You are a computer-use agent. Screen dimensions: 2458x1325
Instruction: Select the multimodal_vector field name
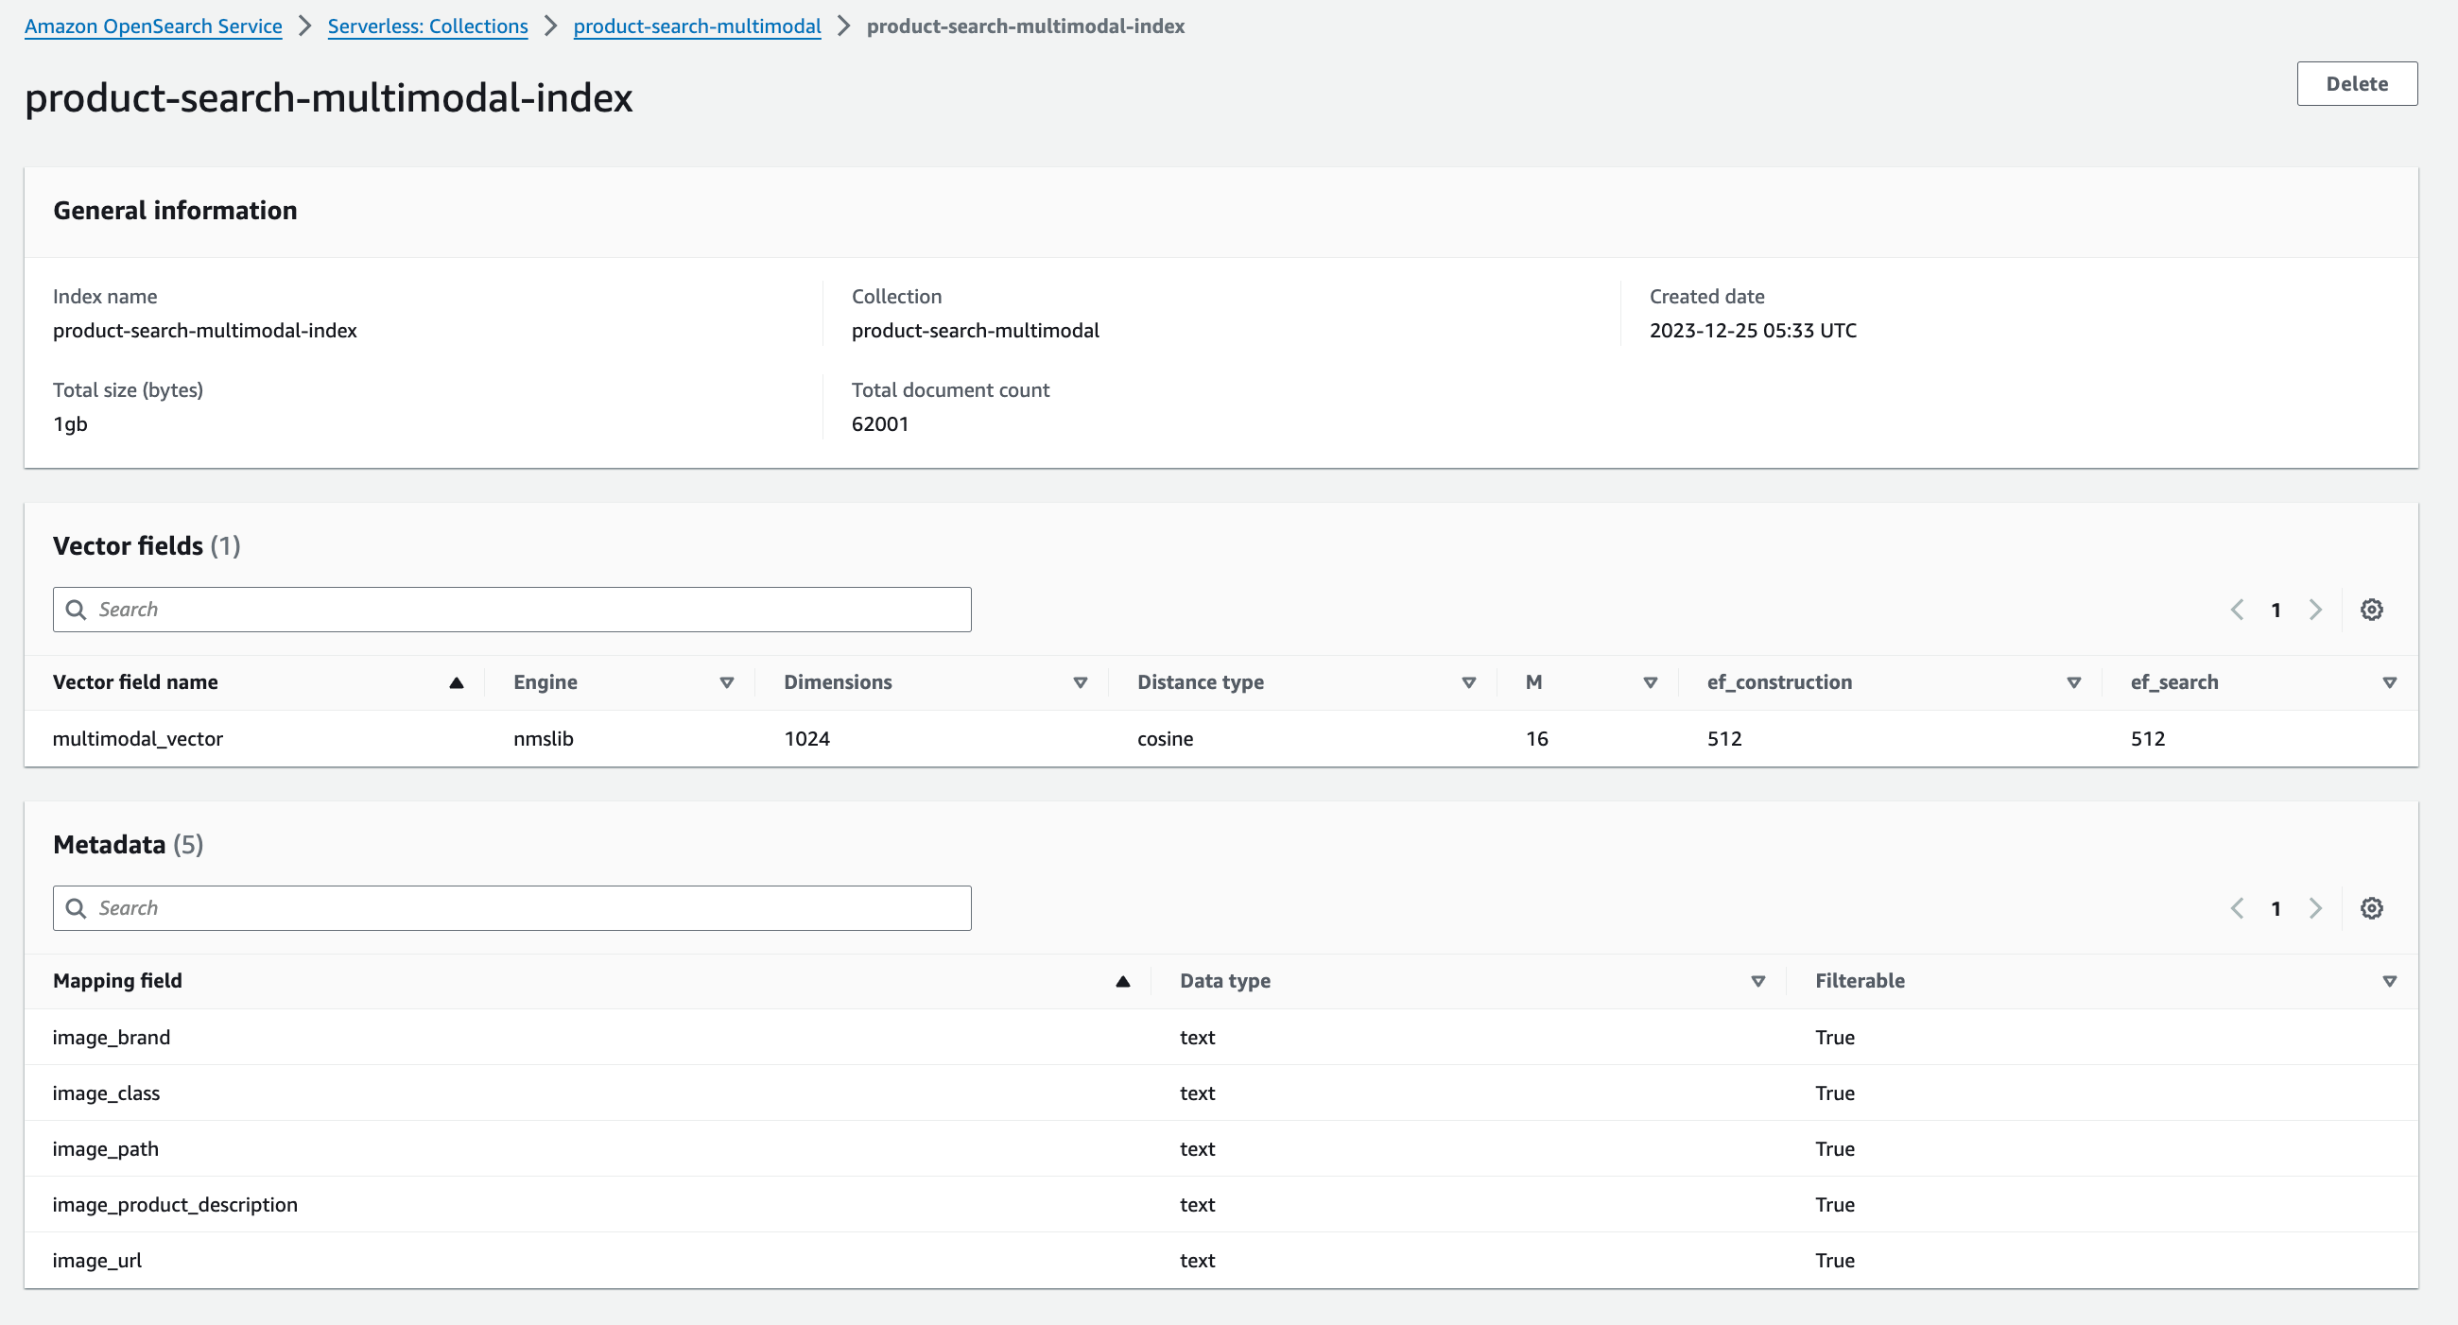tap(137, 738)
